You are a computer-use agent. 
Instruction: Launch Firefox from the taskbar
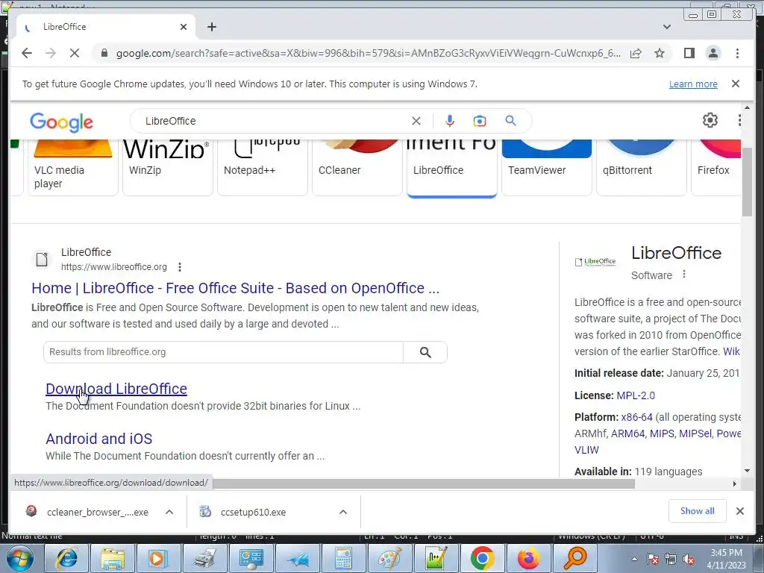click(529, 559)
